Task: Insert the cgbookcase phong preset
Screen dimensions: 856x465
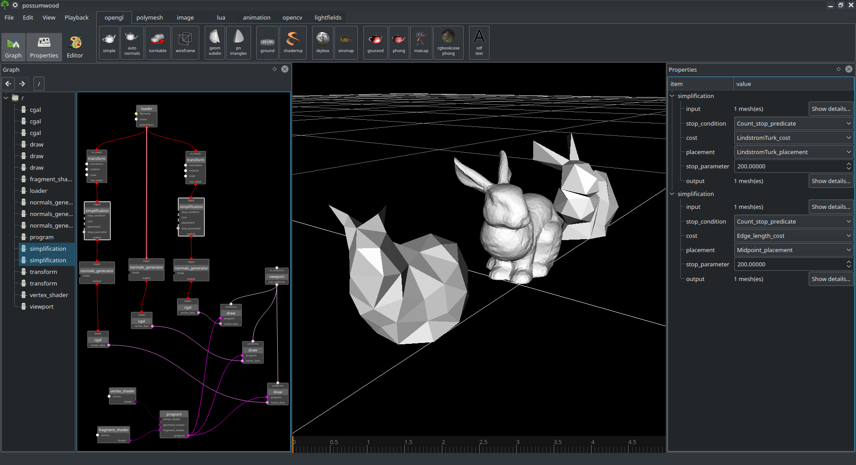Action: click(449, 43)
